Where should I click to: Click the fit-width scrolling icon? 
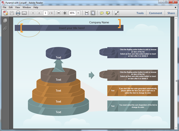point(87,13)
